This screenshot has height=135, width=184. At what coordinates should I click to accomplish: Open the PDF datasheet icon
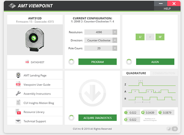(x=27, y=62)
